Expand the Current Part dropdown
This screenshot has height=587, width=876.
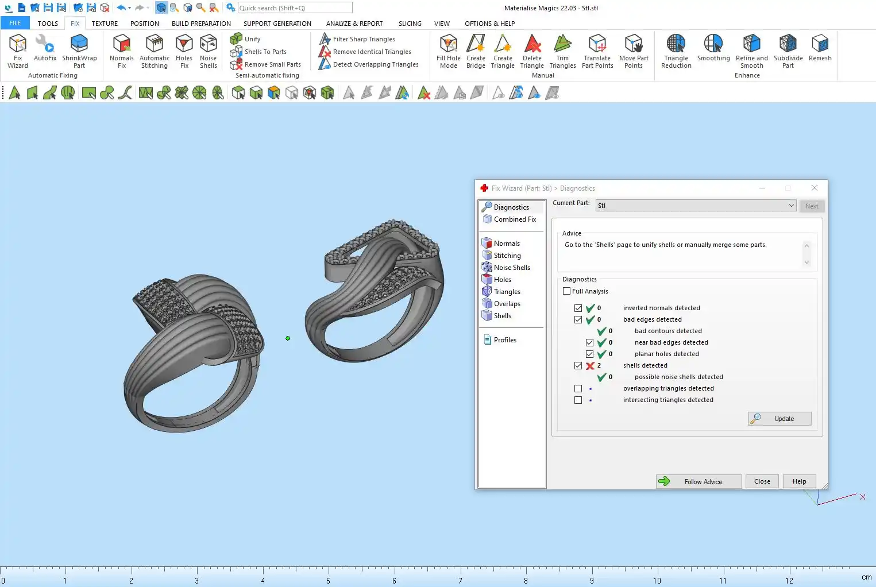(791, 206)
